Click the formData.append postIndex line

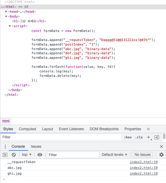coord(65,44)
